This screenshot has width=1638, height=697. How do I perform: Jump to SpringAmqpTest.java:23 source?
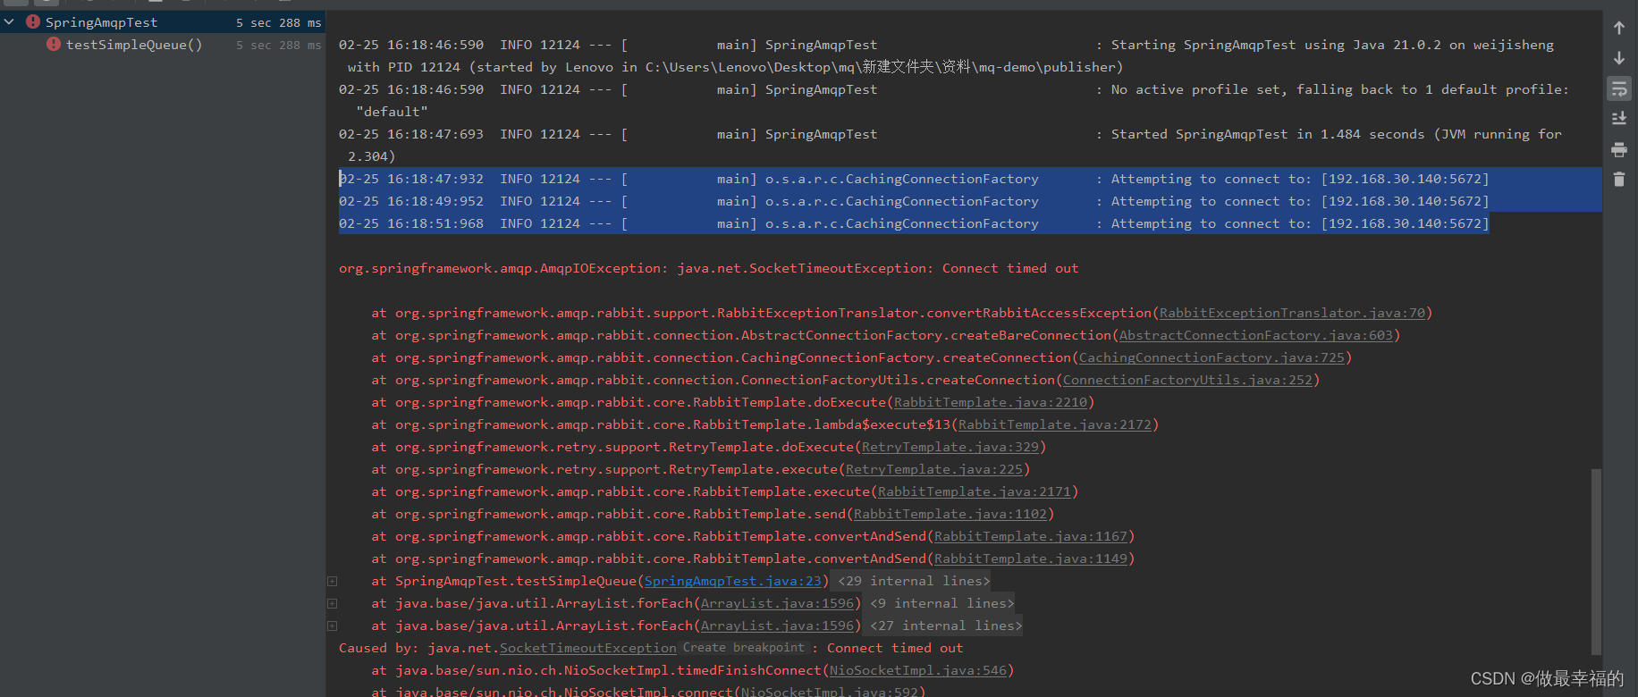732,581
